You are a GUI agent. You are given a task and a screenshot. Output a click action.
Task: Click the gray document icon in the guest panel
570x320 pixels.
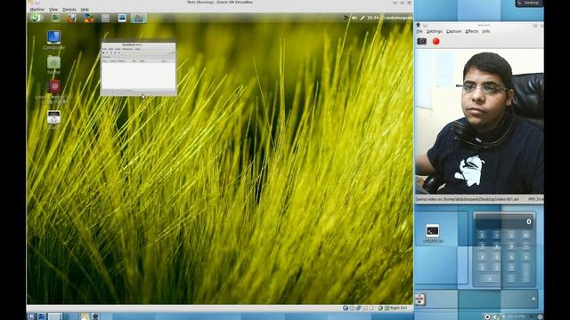pyautogui.click(x=105, y=18)
